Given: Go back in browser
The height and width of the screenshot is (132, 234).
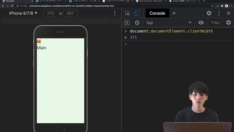Looking at the screenshot, I should pyautogui.click(x=3, y=6).
